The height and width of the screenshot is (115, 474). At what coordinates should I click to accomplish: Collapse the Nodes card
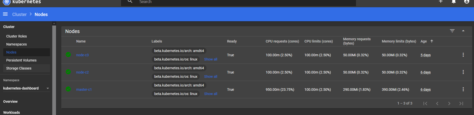(x=463, y=31)
